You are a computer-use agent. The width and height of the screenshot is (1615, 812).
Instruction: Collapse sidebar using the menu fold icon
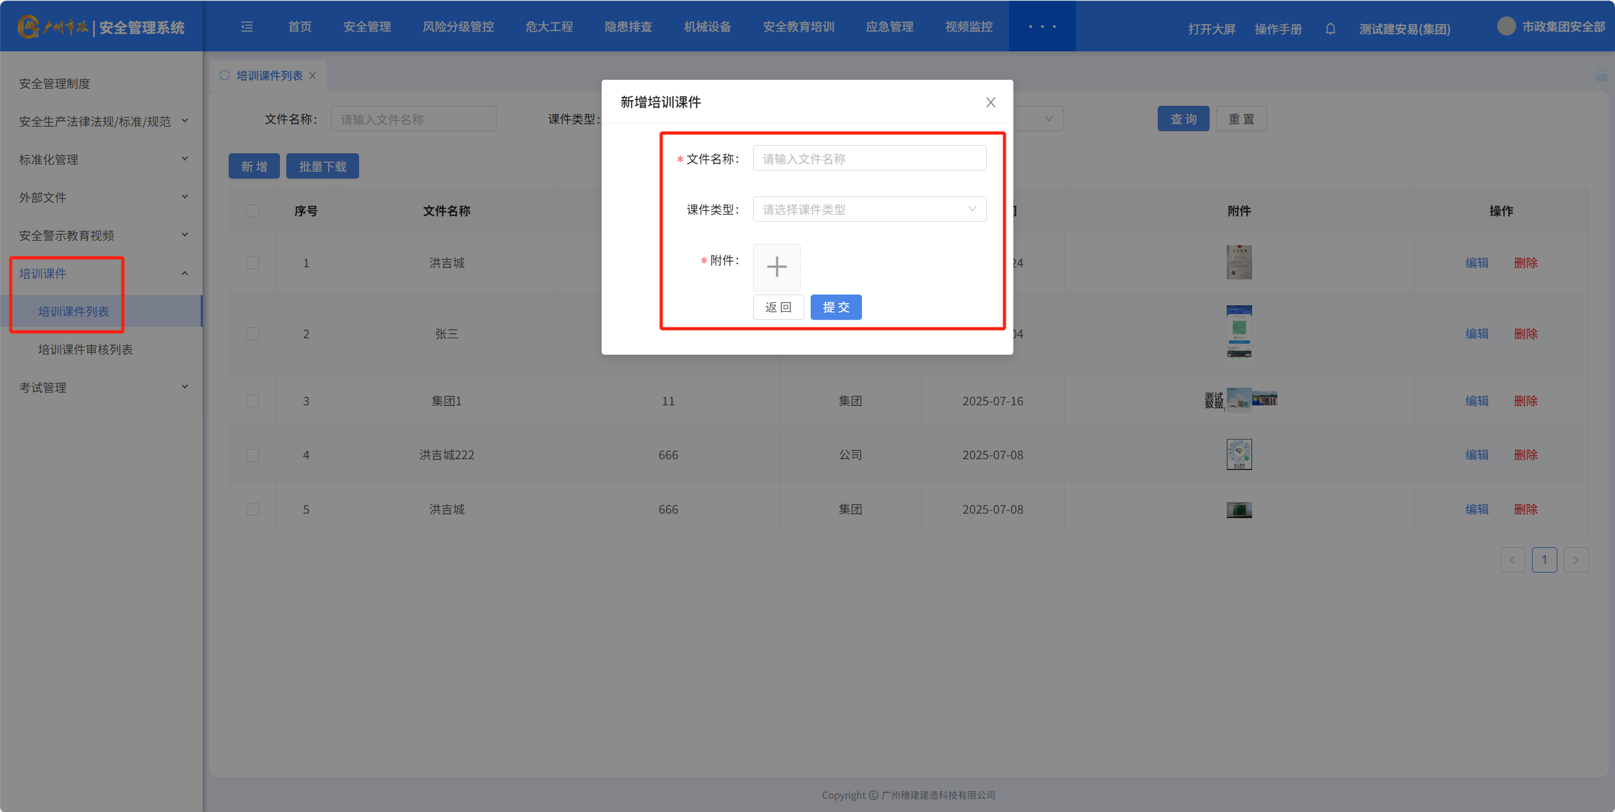(x=247, y=27)
